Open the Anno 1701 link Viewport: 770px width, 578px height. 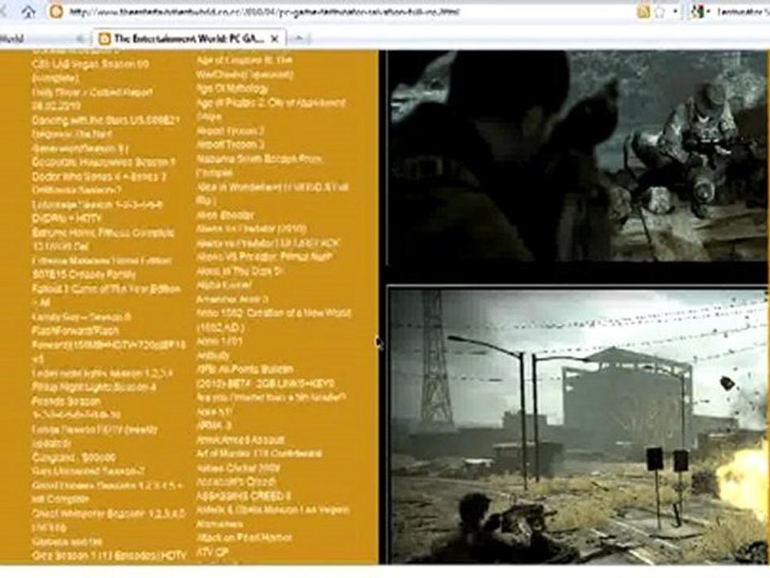point(219,340)
